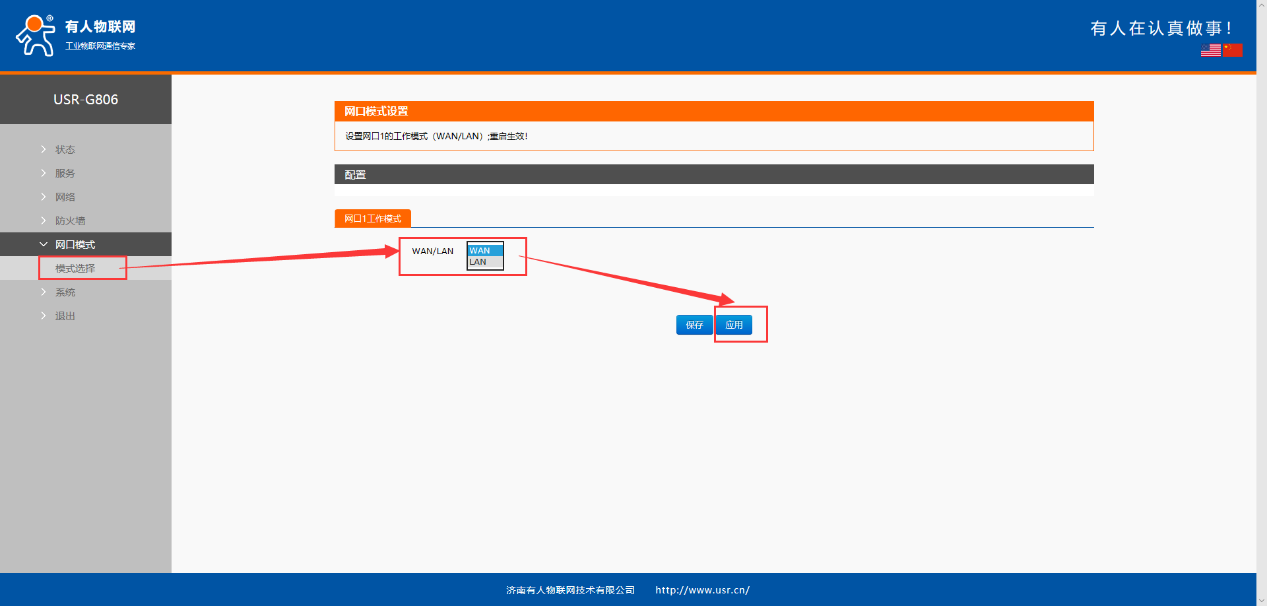
Task: Click the US flag language icon
Action: [1210, 50]
